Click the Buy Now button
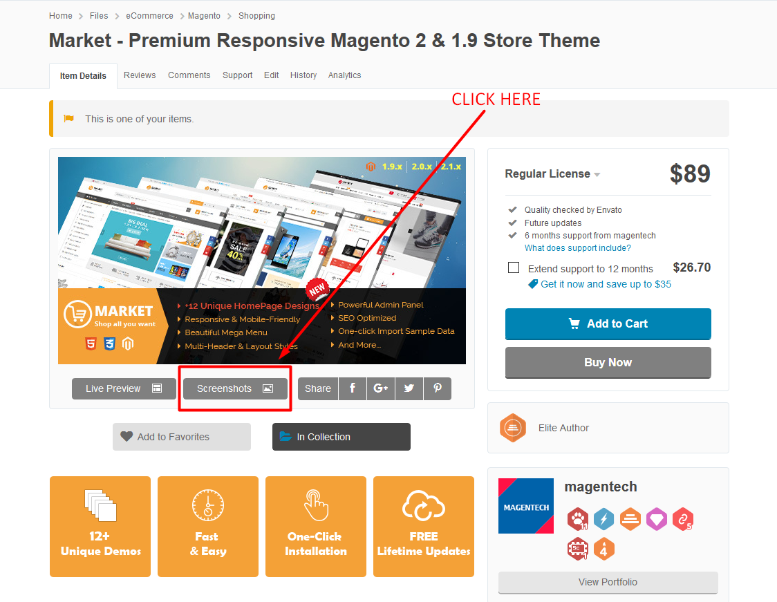The image size is (777, 602). [x=608, y=363]
